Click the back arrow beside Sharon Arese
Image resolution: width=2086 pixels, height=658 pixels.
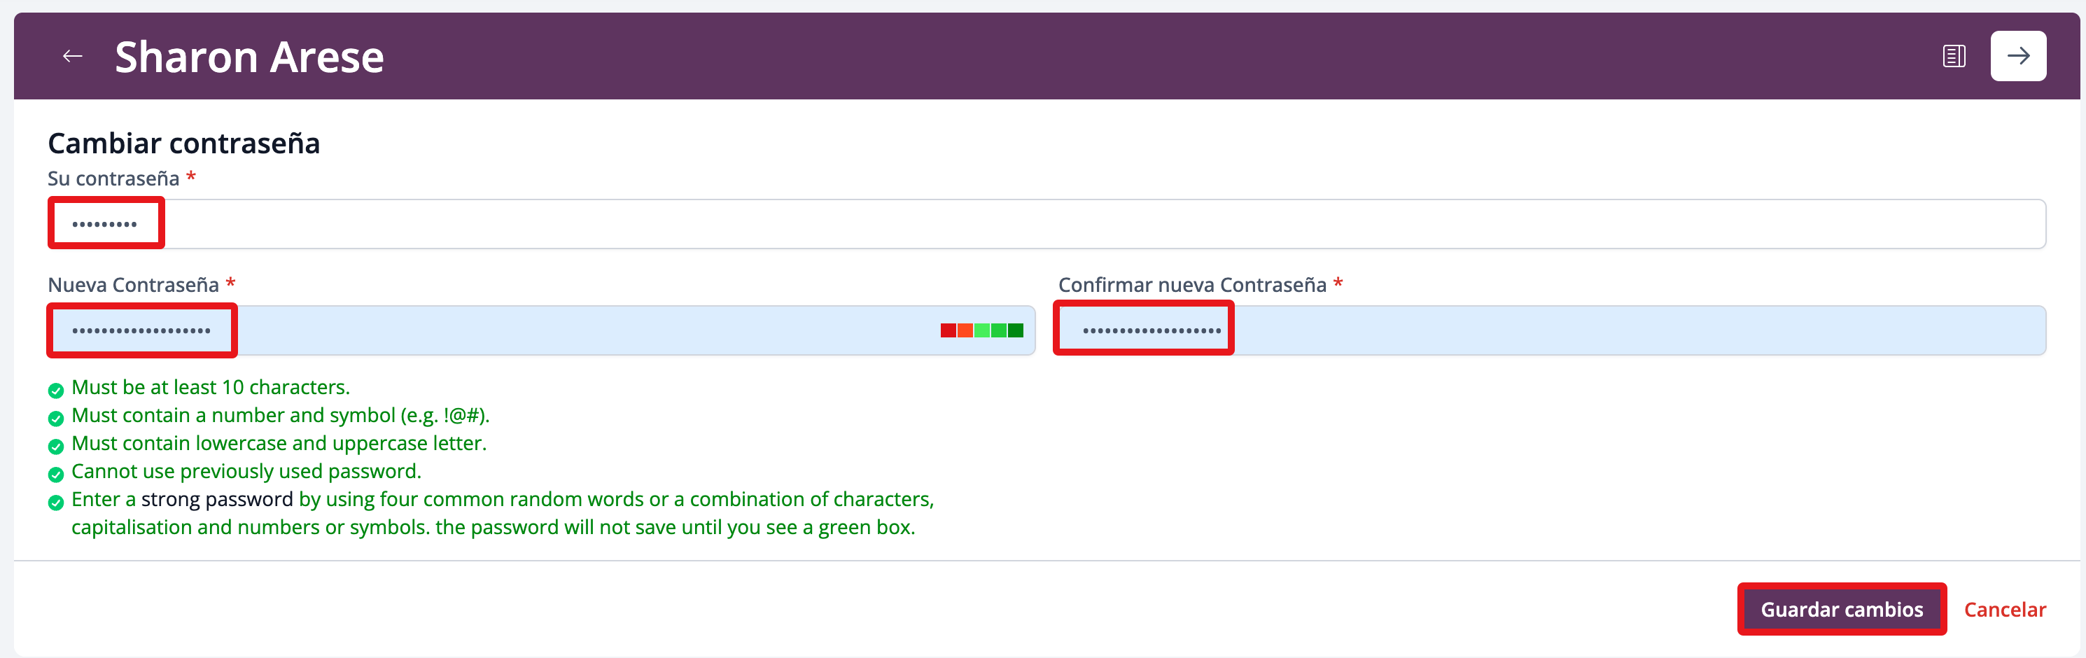pyautogui.click(x=73, y=56)
